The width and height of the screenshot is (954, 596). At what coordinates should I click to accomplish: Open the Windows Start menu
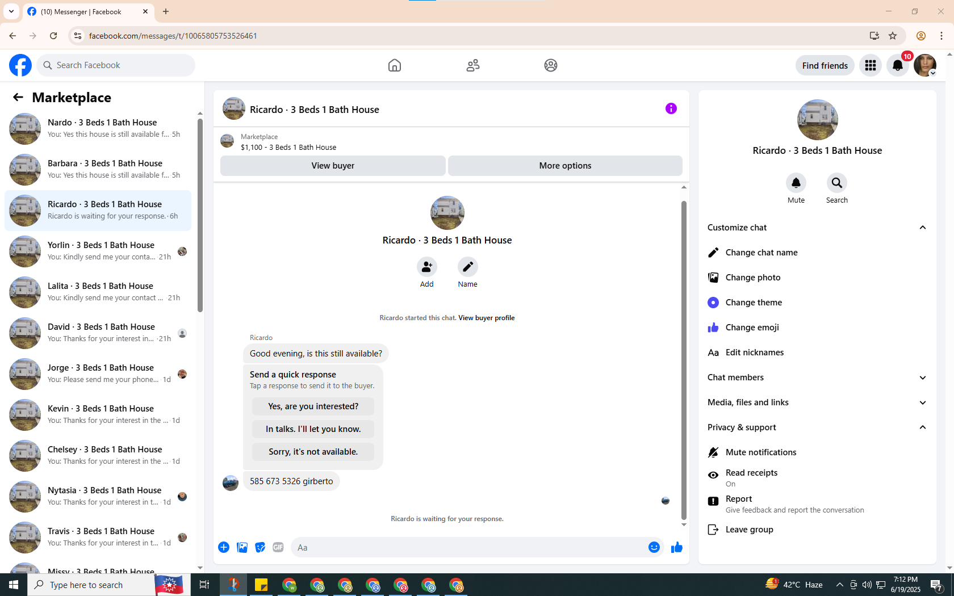(14, 585)
